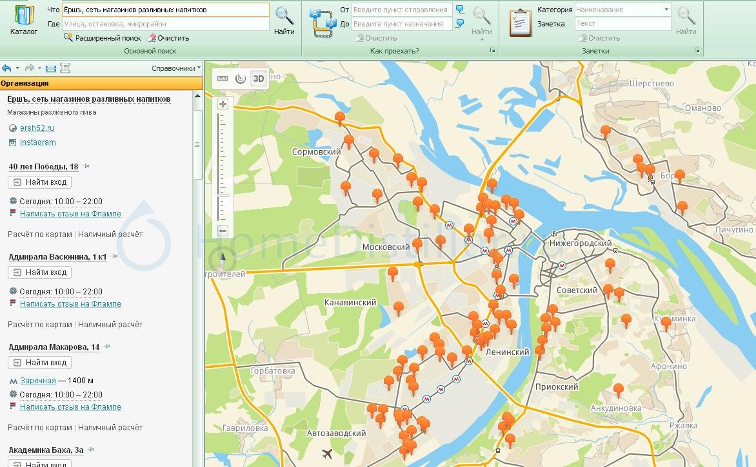This screenshot has width=756, height=467.
Task: Select address Адмирала Макарова, 14
Action: click(x=54, y=347)
